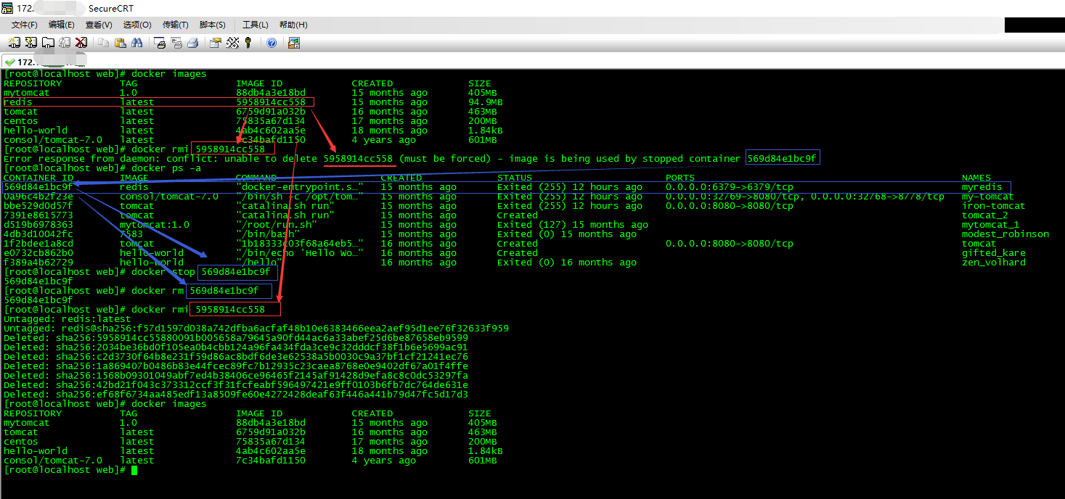Screen dimensions: 1065x499
Task: Click 'docker stop' command text
Action: pyautogui.click(x=163, y=272)
